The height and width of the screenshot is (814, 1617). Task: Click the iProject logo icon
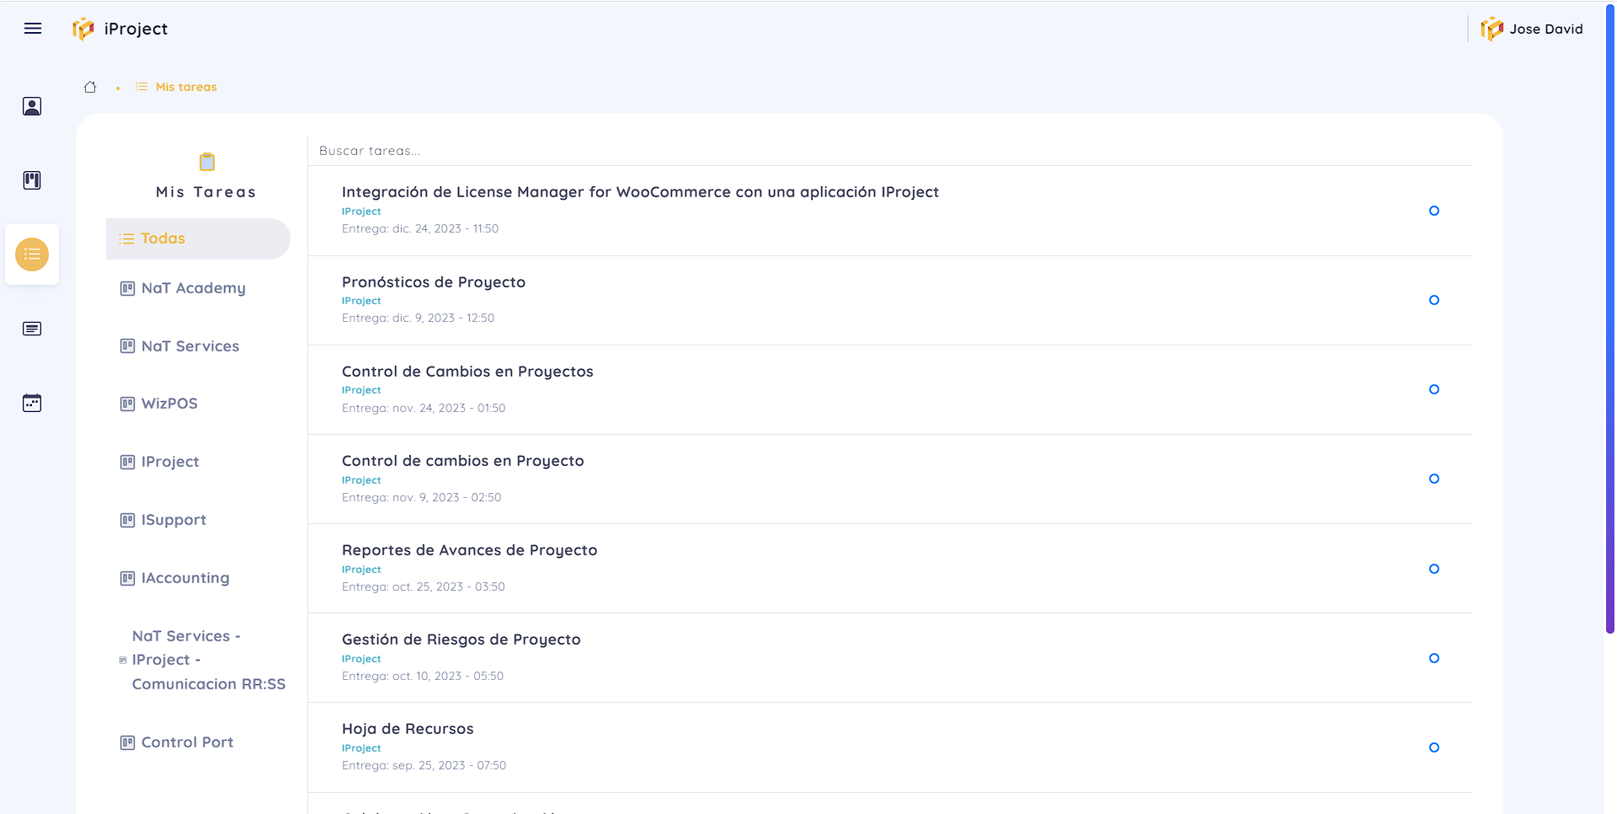tap(83, 29)
